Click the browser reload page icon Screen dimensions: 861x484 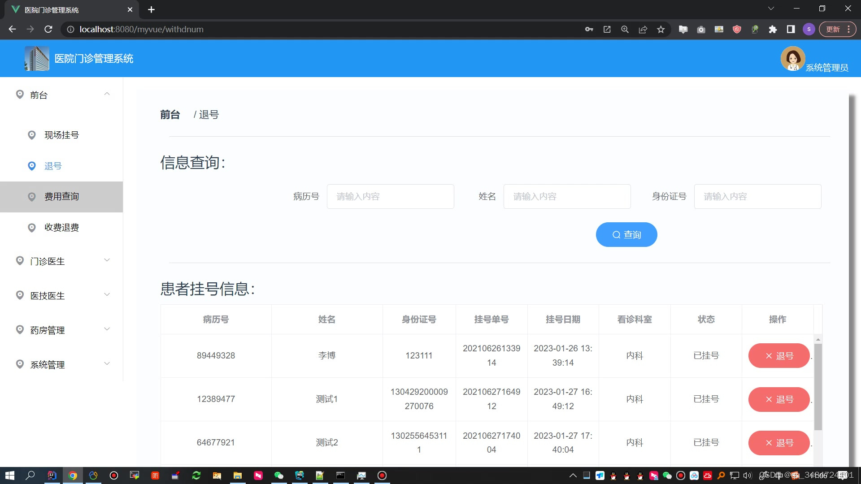tap(48, 29)
